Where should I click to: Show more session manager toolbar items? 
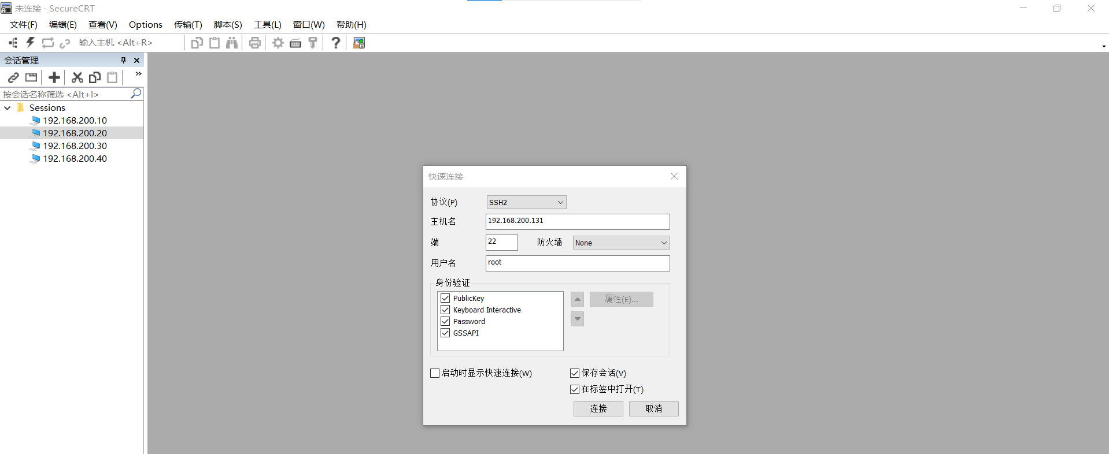pyautogui.click(x=138, y=74)
